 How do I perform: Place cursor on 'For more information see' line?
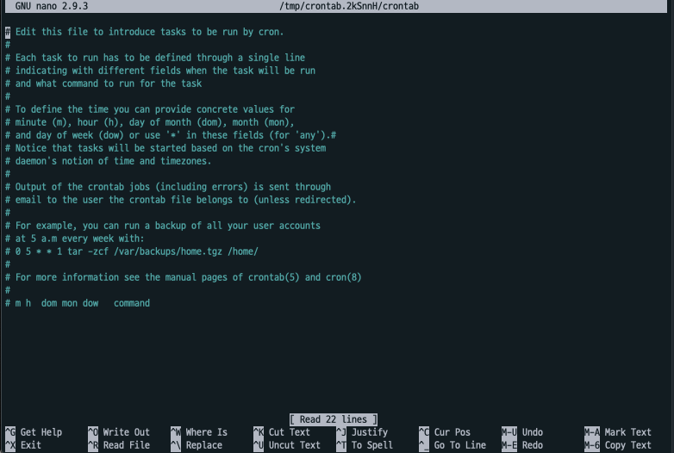[x=184, y=277]
